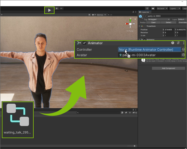
Task: Open the Animator three-dot context menu
Action: click(x=184, y=43)
